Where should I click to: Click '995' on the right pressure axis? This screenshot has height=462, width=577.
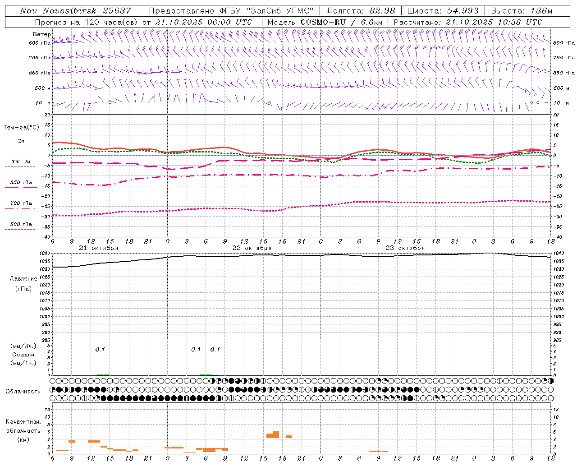(x=558, y=324)
